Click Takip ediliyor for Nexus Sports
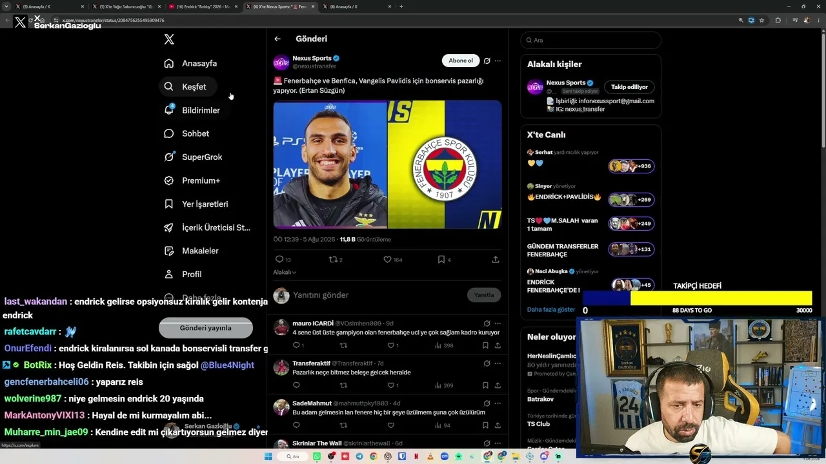The height and width of the screenshot is (464, 826). (629, 86)
